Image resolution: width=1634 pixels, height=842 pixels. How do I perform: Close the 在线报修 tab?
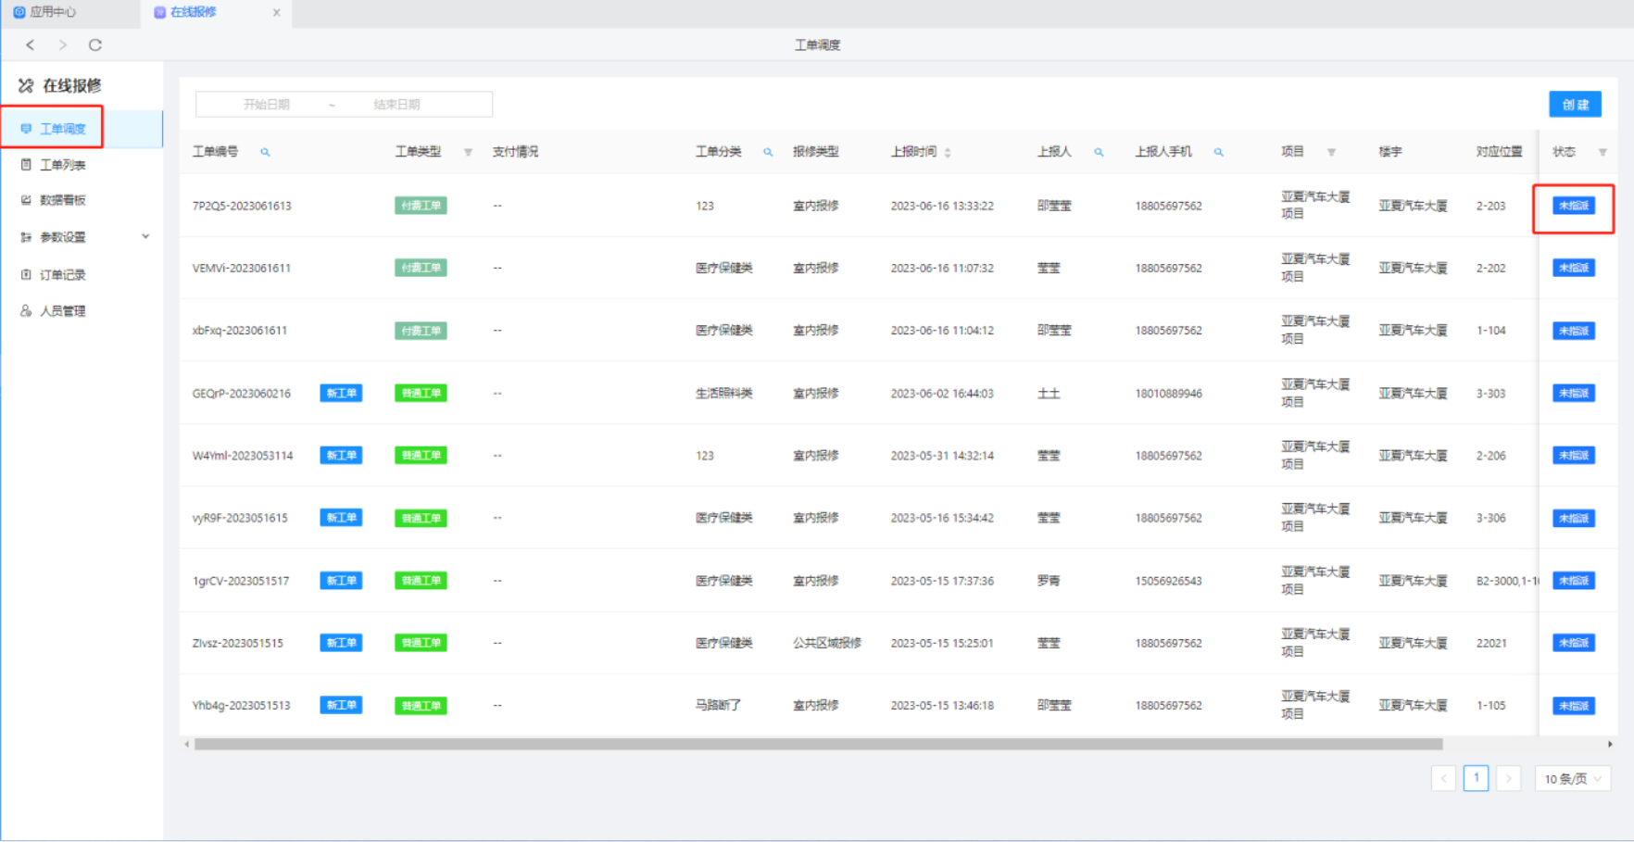(276, 12)
